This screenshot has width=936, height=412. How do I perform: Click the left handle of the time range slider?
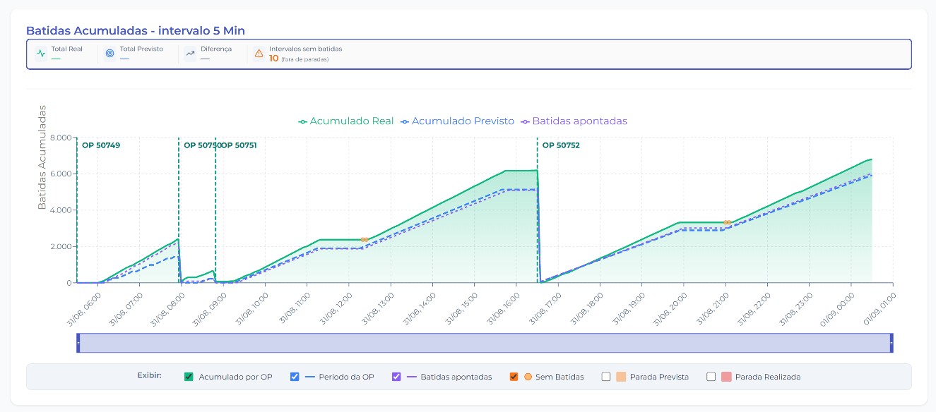tap(78, 343)
